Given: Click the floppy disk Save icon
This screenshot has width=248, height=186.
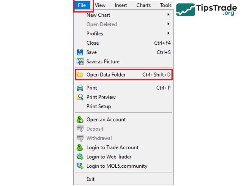Looking at the screenshot, I should pos(80,52).
